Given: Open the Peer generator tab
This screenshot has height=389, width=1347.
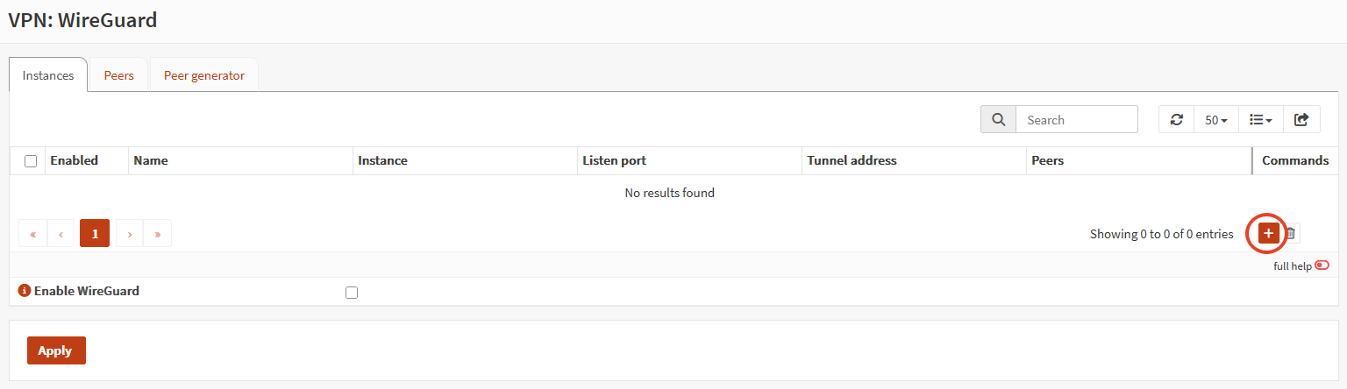Looking at the screenshot, I should [x=204, y=75].
